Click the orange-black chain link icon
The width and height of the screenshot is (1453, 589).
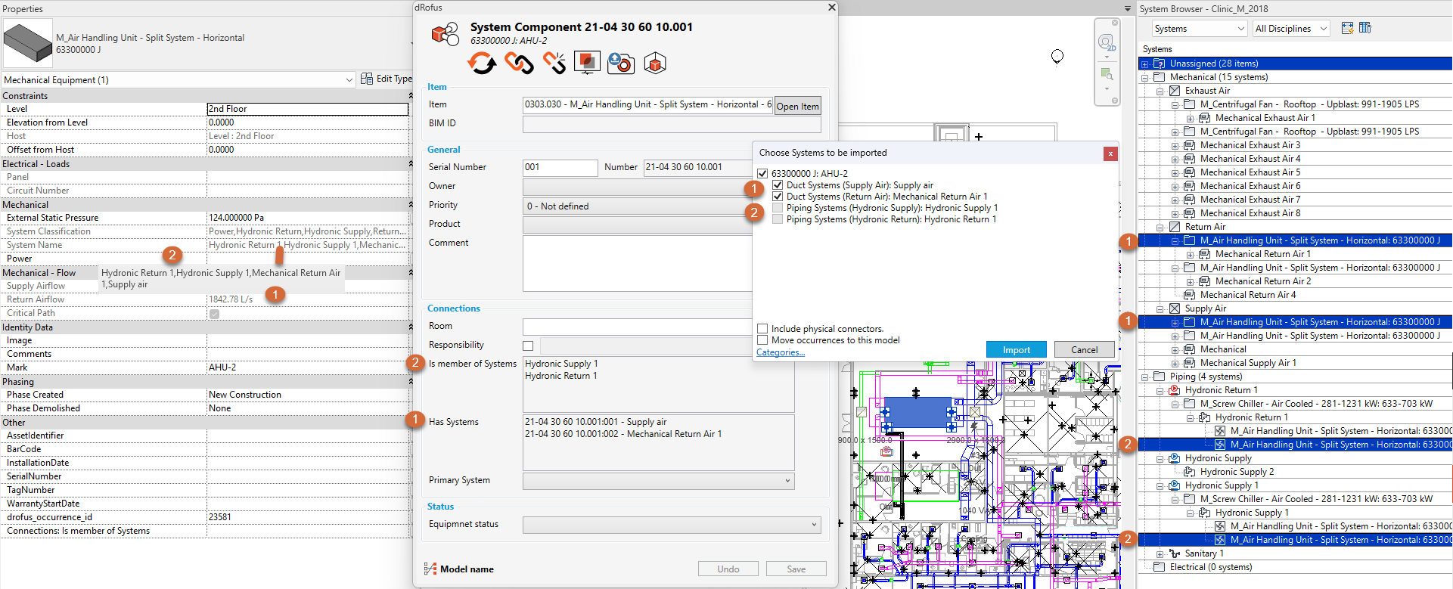(x=519, y=64)
